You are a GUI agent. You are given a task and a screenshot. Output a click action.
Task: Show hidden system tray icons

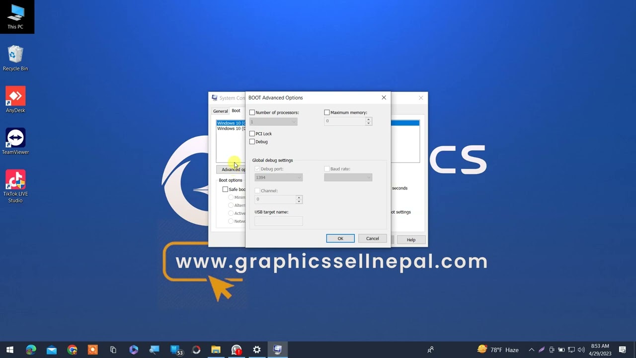(532, 350)
